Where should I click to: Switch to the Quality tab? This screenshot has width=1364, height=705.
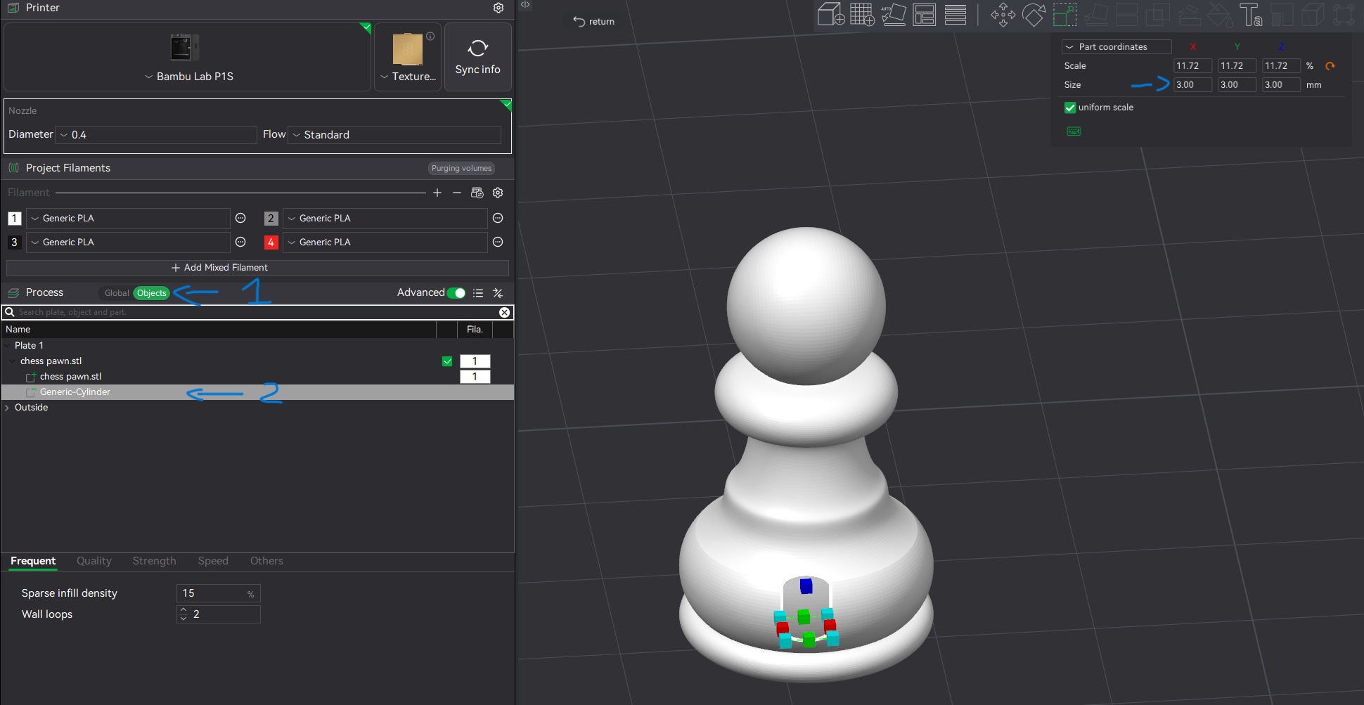pos(94,561)
